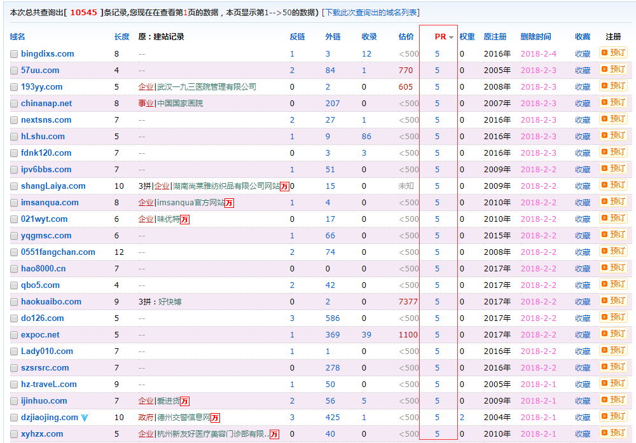
Task: Sort by 删除时间 column header
Action: [536, 36]
